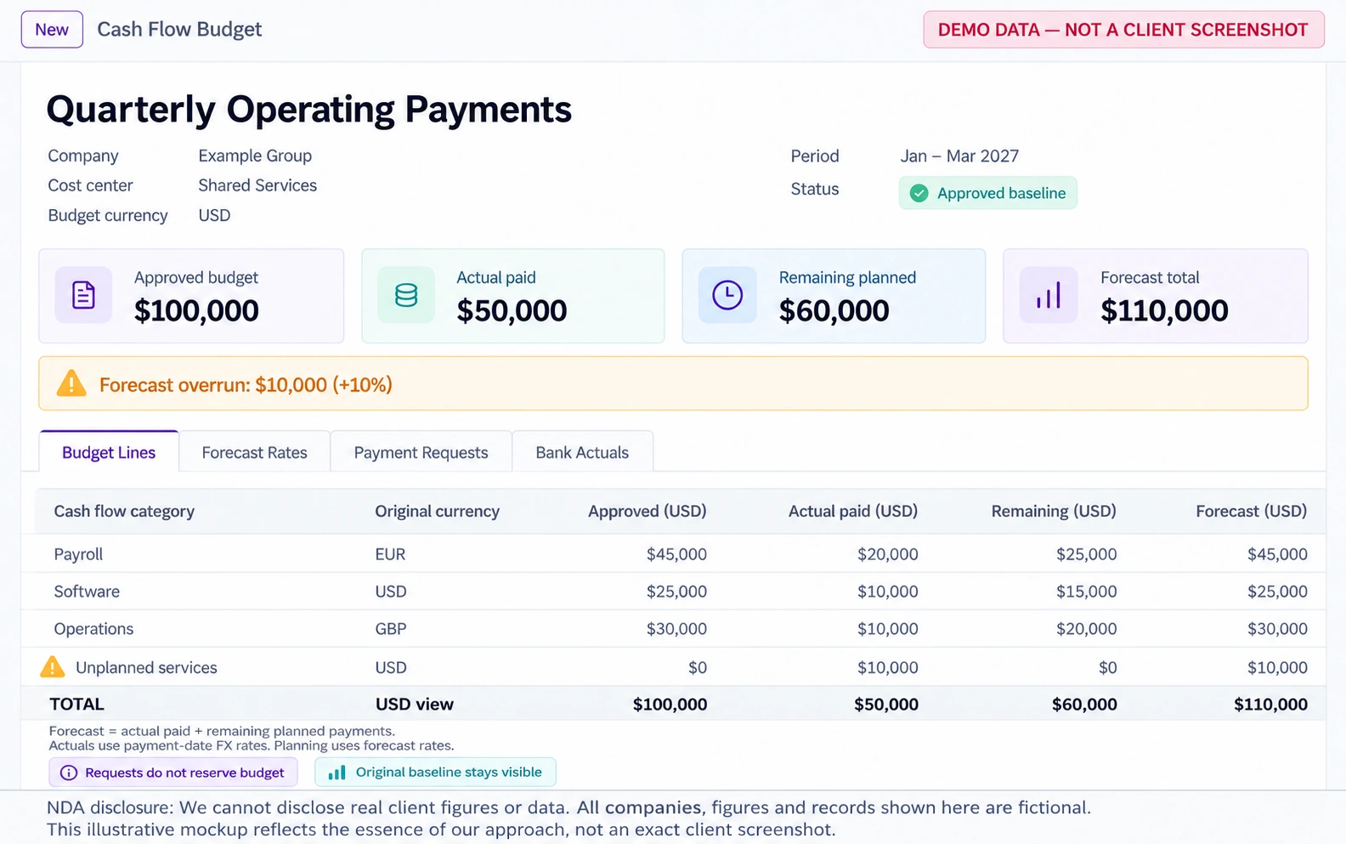This screenshot has width=1346, height=844.
Task: Click the $45,000 approved amount for Payroll
Action: (676, 554)
